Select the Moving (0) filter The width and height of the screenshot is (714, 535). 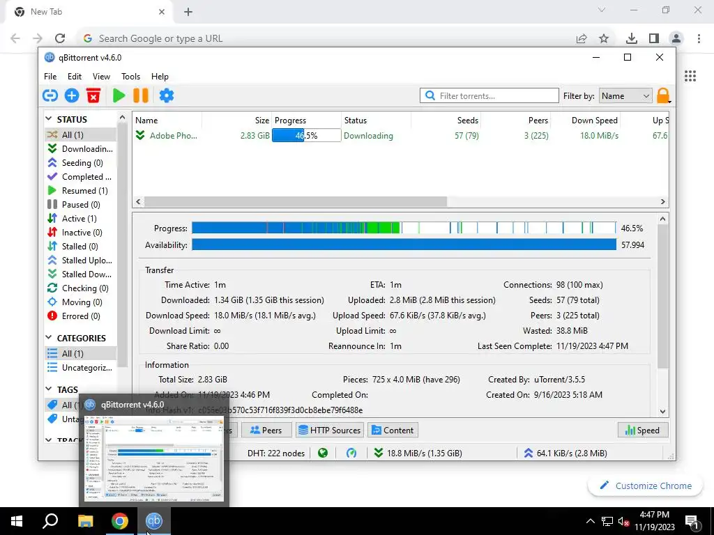pyautogui.click(x=81, y=302)
